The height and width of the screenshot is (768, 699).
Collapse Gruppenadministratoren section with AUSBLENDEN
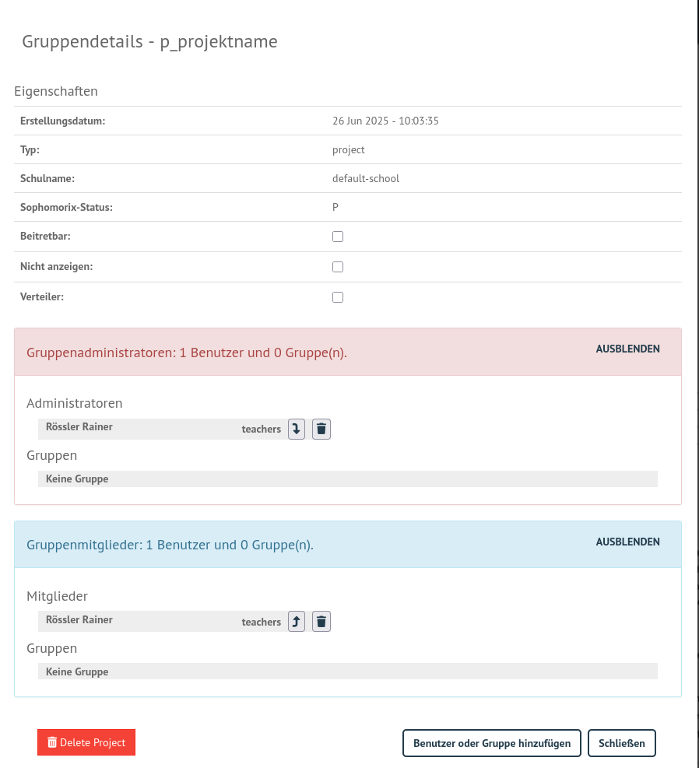(627, 349)
